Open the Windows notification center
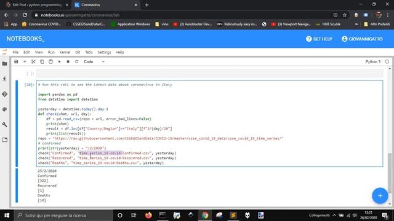 click(x=385, y=215)
